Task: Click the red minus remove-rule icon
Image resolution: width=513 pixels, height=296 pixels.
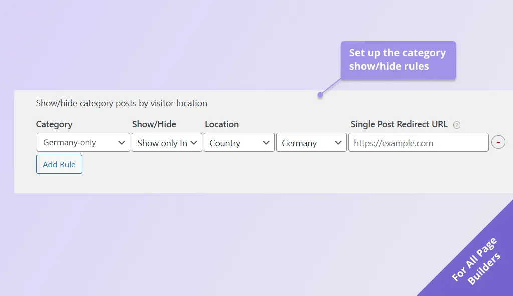Action: tap(498, 142)
